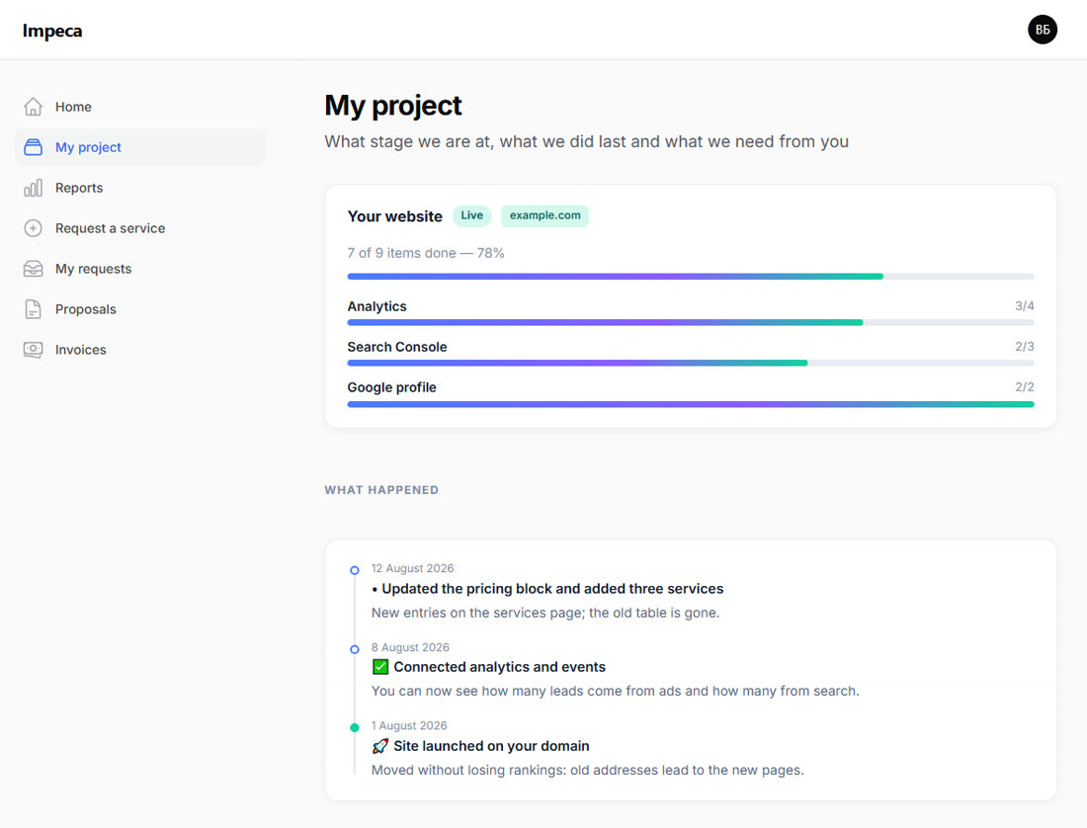This screenshot has height=828, width=1087.
Task: Open the user avatar in the header
Action: click(1042, 30)
